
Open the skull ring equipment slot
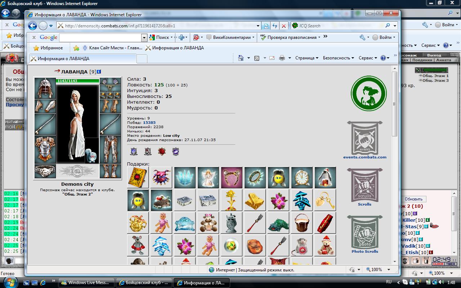[x=45, y=171]
